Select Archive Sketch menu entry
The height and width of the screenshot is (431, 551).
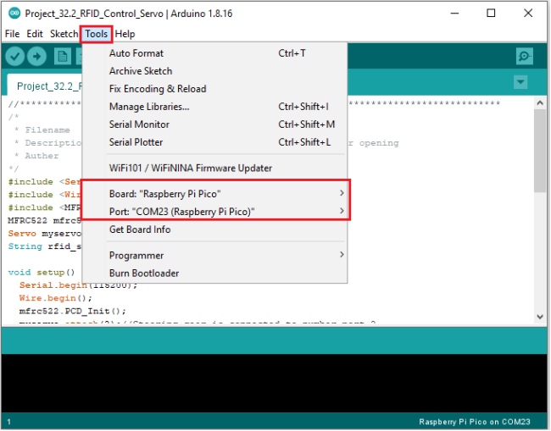coord(214,71)
